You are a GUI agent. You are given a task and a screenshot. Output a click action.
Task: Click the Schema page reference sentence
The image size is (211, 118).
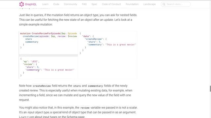point(52,117)
